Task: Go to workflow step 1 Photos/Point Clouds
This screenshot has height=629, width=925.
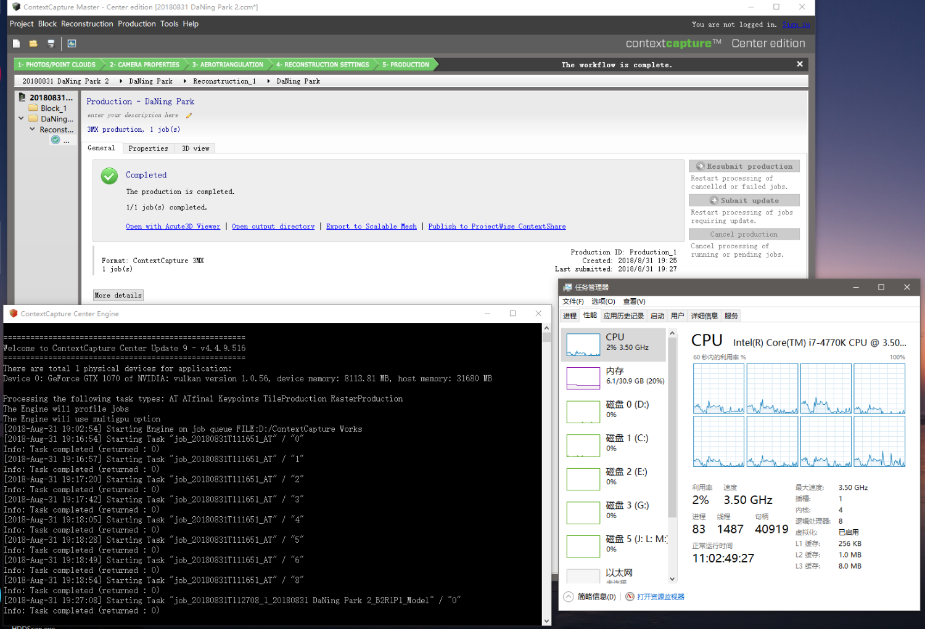Action: [x=57, y=65]
